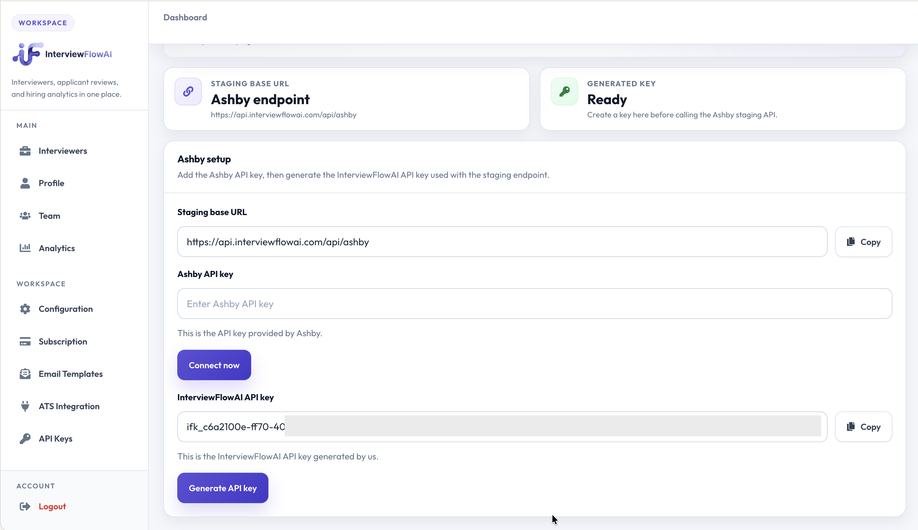Click the Team group icon
Screen dimensions: 918x530
[25, 216]
